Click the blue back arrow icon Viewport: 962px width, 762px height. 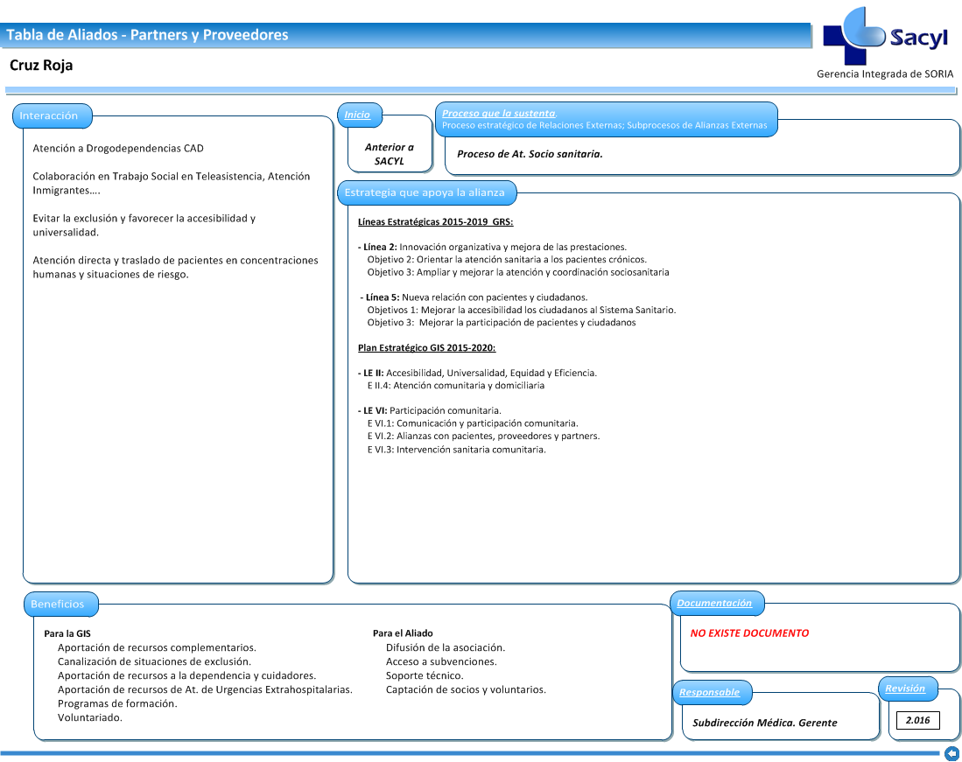(951, 753)
